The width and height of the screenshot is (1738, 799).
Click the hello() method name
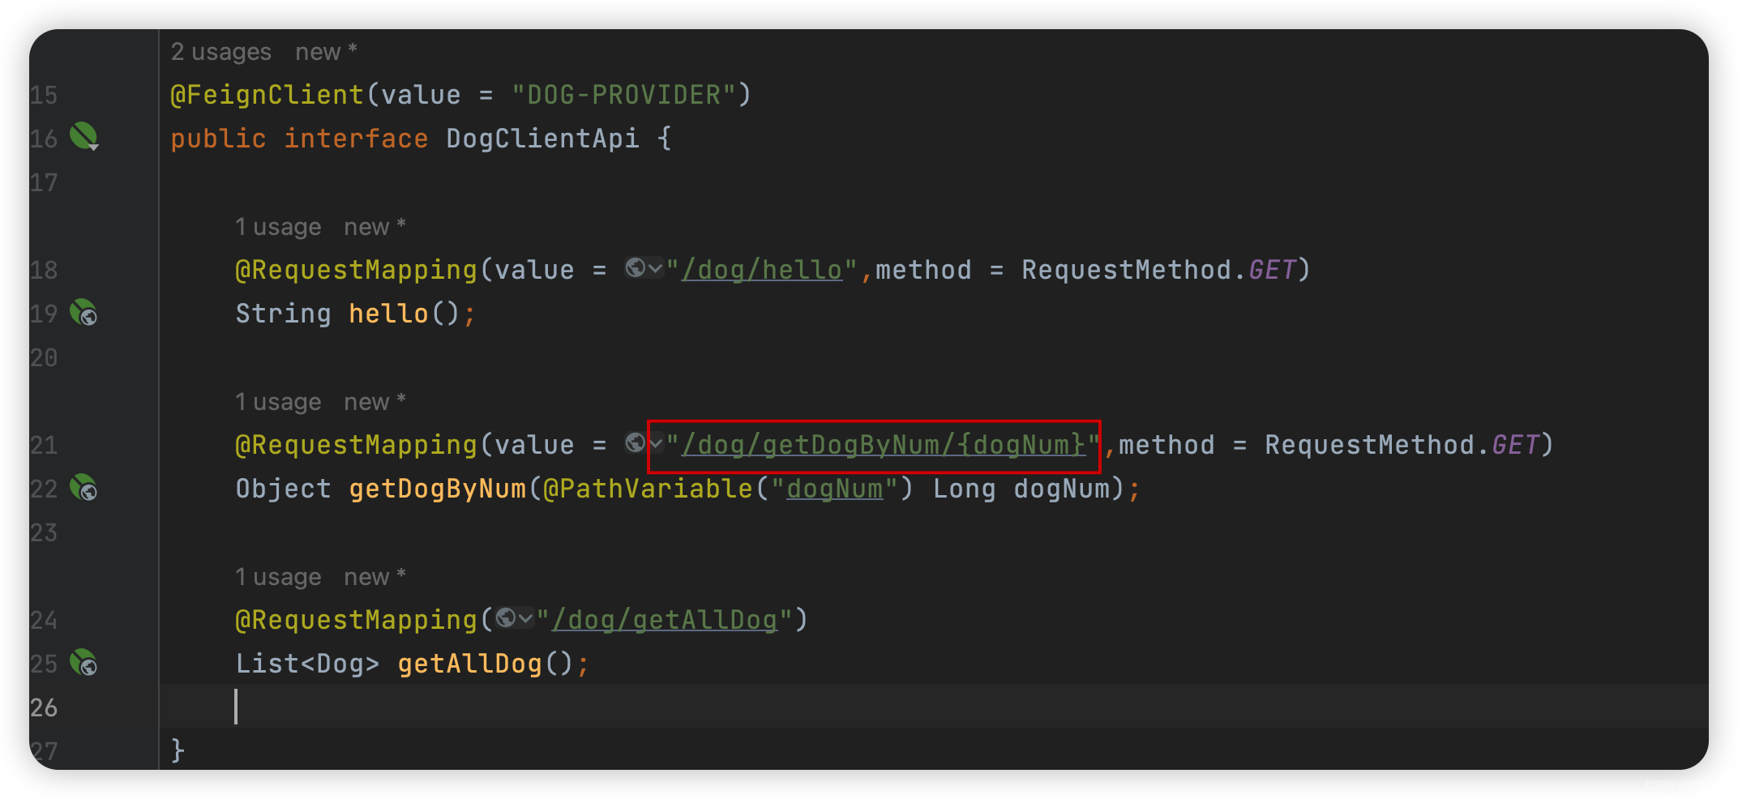(x=388, y=314)
